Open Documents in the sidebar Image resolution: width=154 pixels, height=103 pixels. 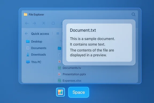click(x=36, y=48)
